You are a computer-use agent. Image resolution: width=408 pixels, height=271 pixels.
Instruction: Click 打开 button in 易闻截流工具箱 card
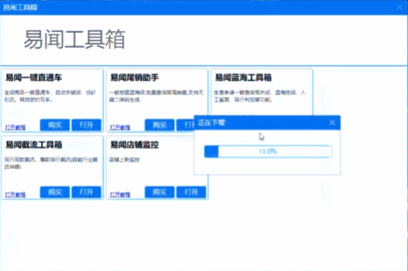[86, 192]
